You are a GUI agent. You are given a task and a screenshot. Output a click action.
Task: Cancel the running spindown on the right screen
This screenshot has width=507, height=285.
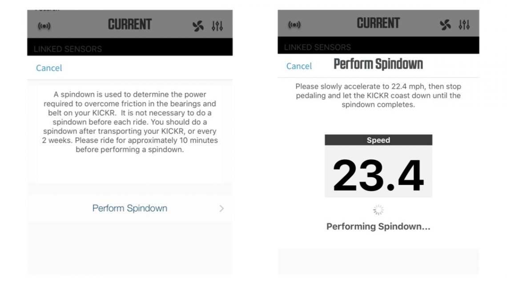tap(298, 66)
